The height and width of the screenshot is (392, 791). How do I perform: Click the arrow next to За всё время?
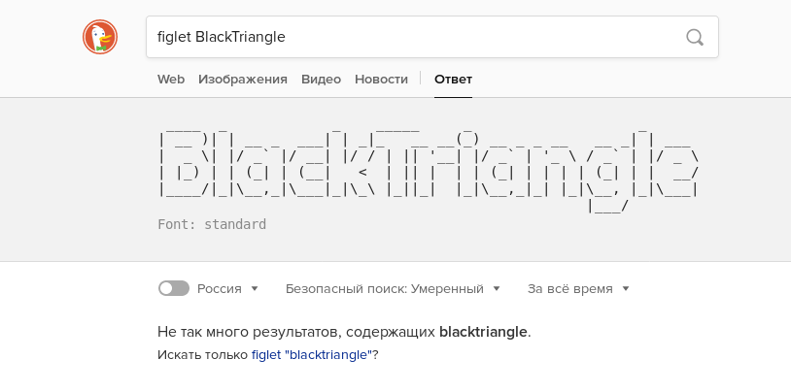click(626, 288)
